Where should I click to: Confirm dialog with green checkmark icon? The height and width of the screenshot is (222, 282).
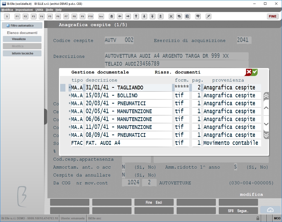(255, 72)
